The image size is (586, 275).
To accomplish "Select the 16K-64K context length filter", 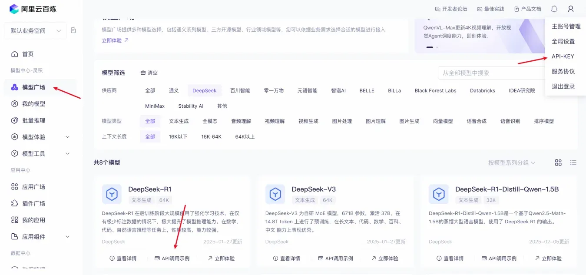I will point(211,136).
